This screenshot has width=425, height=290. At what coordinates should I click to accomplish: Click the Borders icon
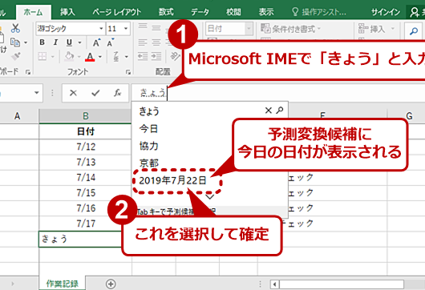pyautogui.click(x=42, y=57)
